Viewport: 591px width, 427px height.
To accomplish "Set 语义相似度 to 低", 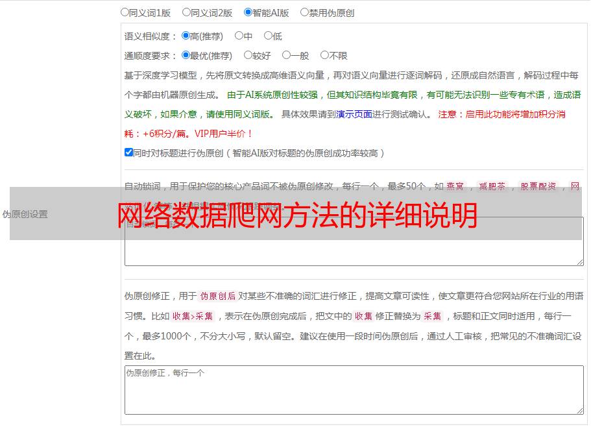I will click(268, 36).
